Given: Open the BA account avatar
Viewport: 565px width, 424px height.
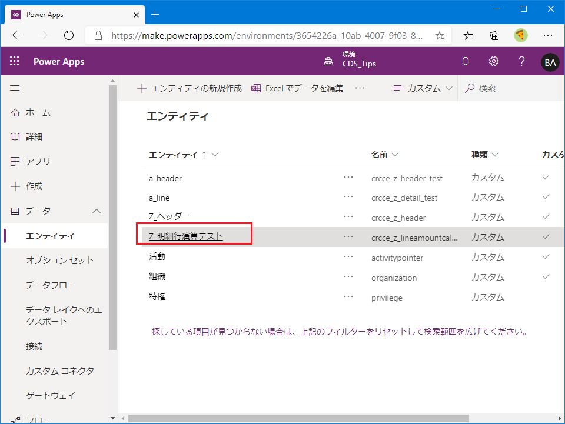Looking at the screenshot, I should click(x=550, y=62).
